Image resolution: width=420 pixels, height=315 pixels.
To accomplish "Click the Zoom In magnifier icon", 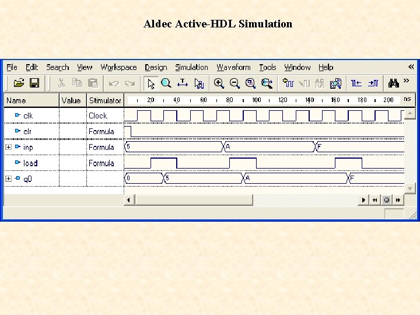I will coord(219,83).
